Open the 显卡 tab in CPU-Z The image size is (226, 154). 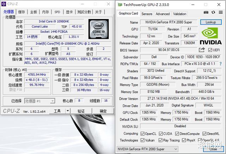pyautogui.click(x=69, y=12)
